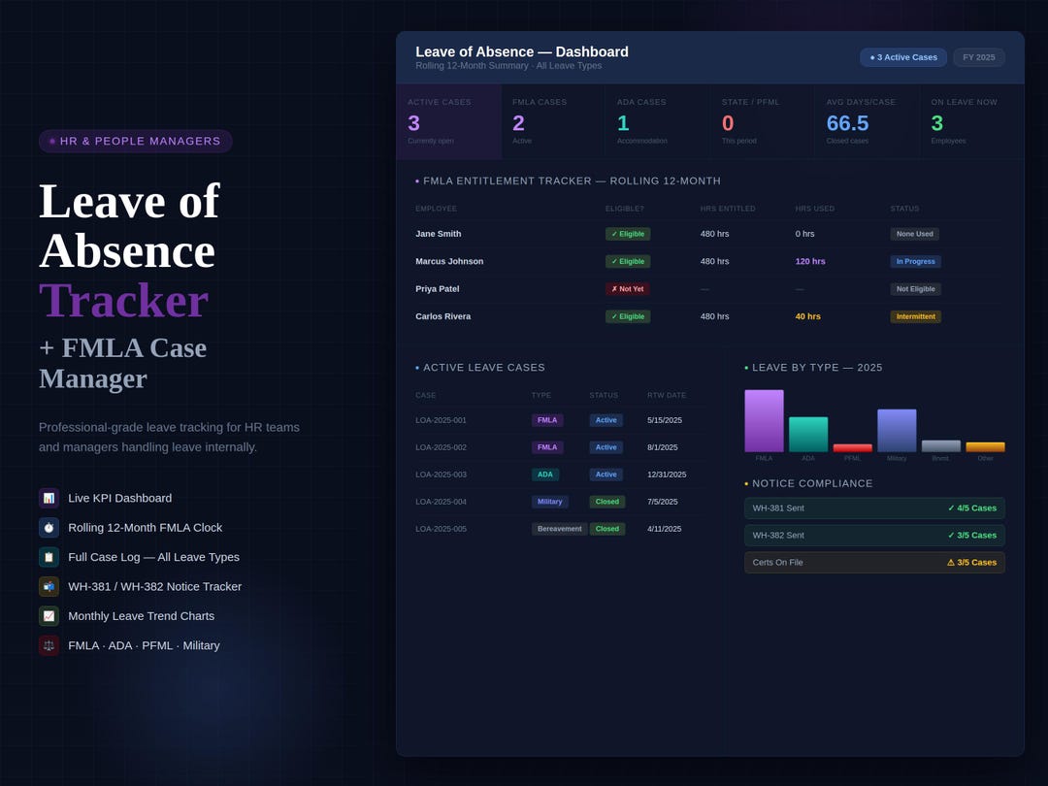Viewport: 1048px width, 786px height.
Task: Click Priya Patel's Not Yet badge
Action: (628, 289)
